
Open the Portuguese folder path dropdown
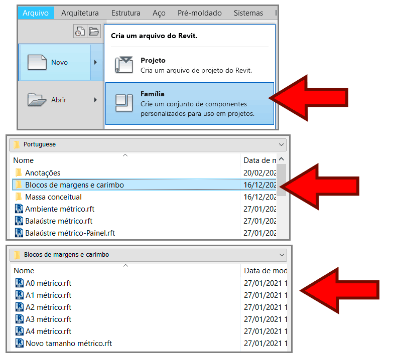(281, 144)
